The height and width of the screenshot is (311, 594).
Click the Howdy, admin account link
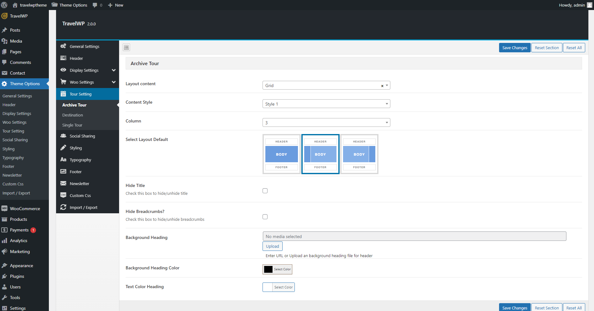[x=576, y=5]
